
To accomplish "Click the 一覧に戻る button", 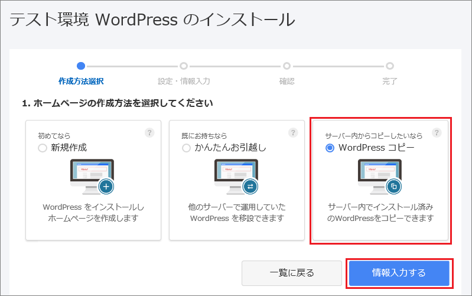I will pyautogui.click(x=292, y=273).
